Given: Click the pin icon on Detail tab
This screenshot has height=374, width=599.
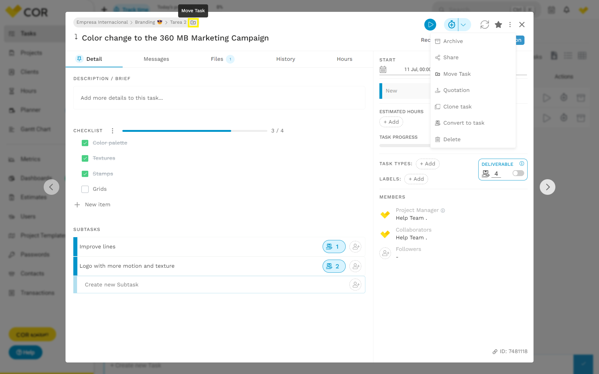Looking at the screenshot, I should [x=79, y=59].
